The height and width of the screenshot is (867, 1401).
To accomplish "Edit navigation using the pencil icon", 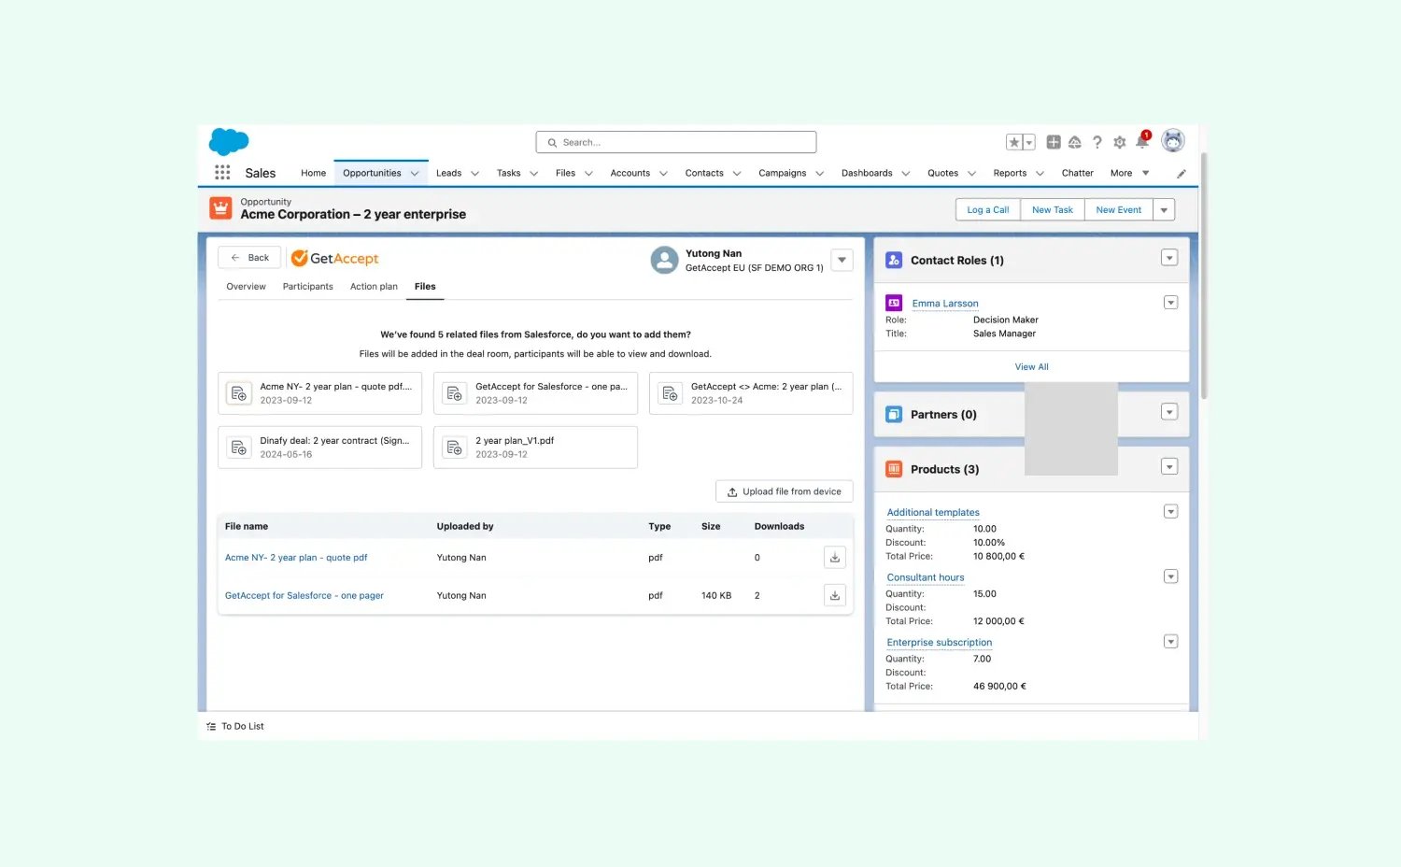I will pos(1181,172).
